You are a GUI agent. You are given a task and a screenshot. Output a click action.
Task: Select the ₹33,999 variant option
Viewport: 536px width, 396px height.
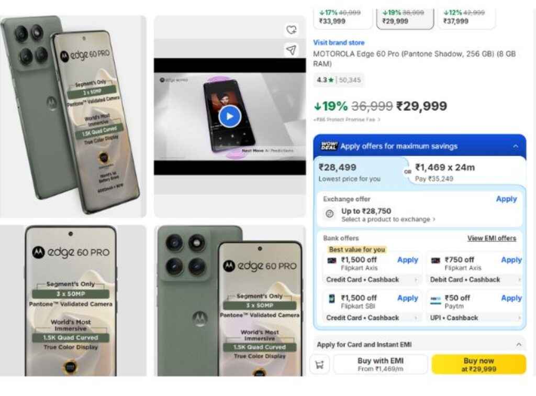[342, 18]
